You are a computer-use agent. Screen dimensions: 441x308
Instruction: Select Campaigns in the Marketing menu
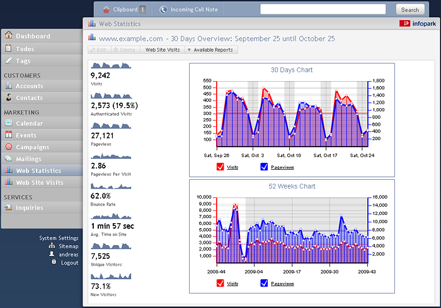42,147
